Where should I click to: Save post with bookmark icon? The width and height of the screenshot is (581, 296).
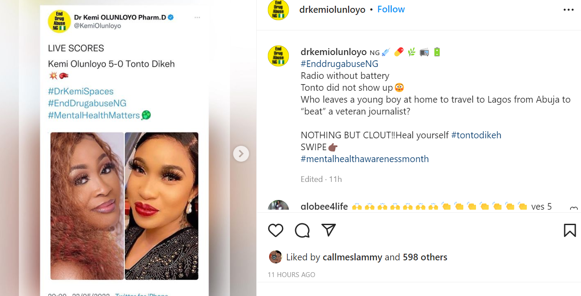tap(570, 230)
